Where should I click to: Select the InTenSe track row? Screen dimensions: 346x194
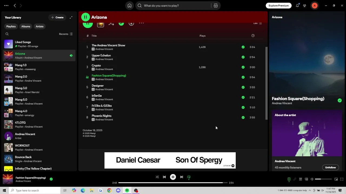pyautogui.click(x=173, y=97)
